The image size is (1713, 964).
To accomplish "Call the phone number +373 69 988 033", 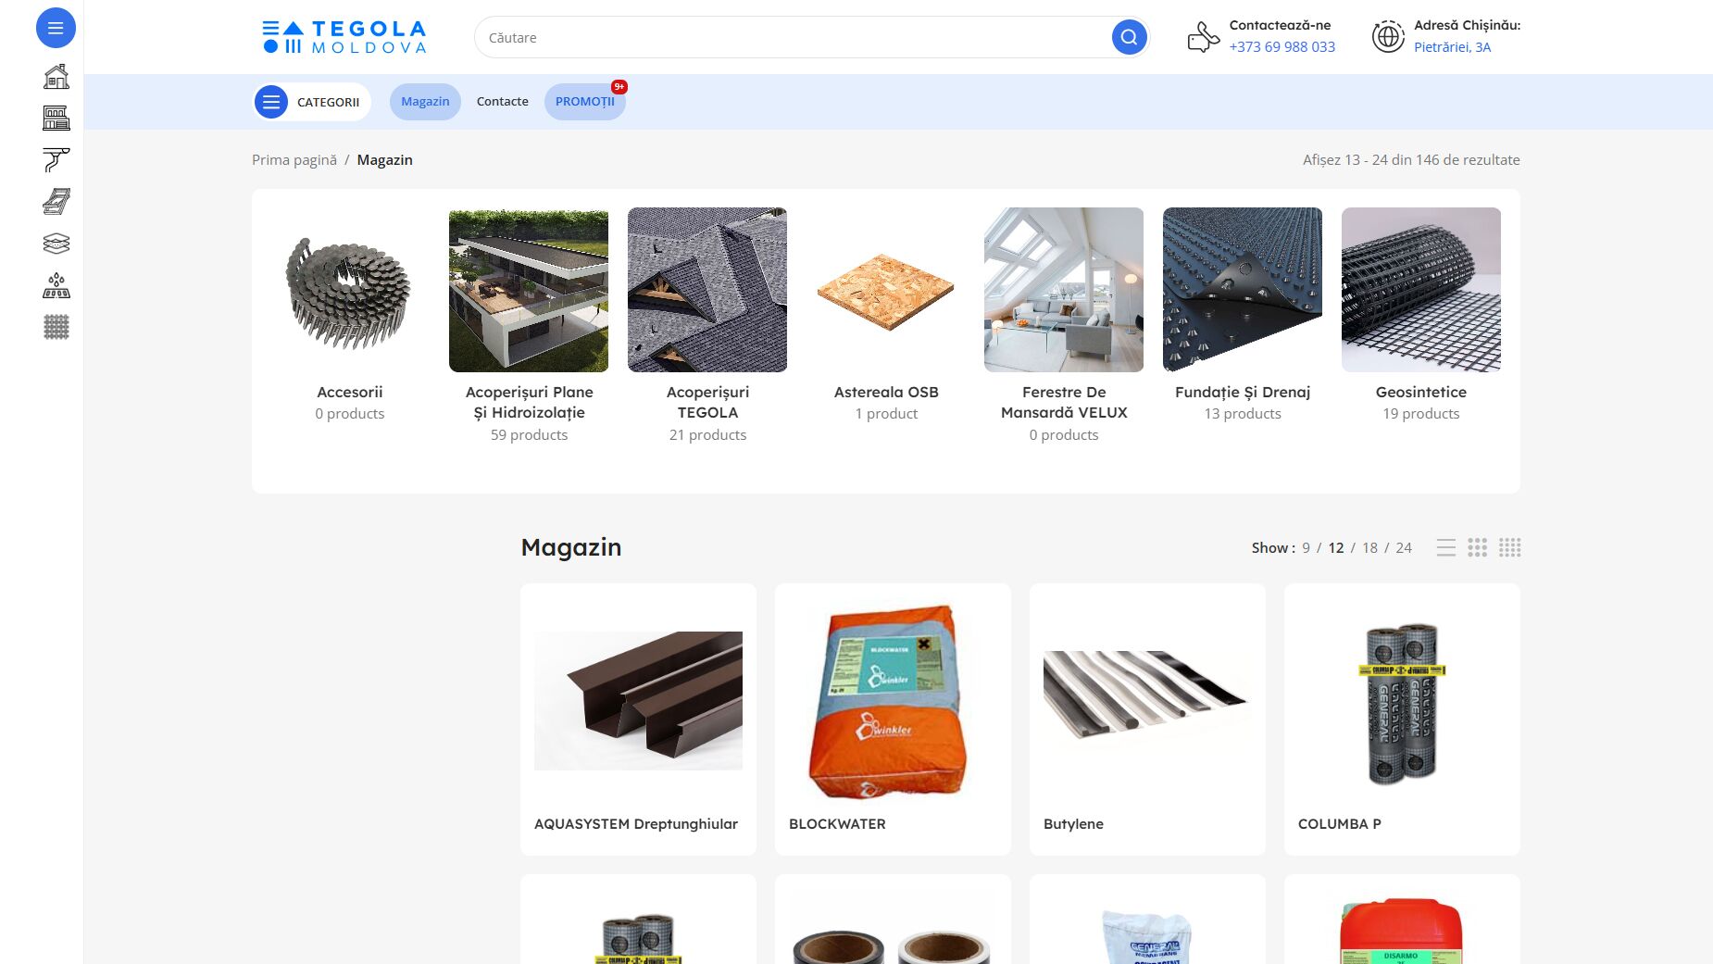I will click(x=1282, y=47).
